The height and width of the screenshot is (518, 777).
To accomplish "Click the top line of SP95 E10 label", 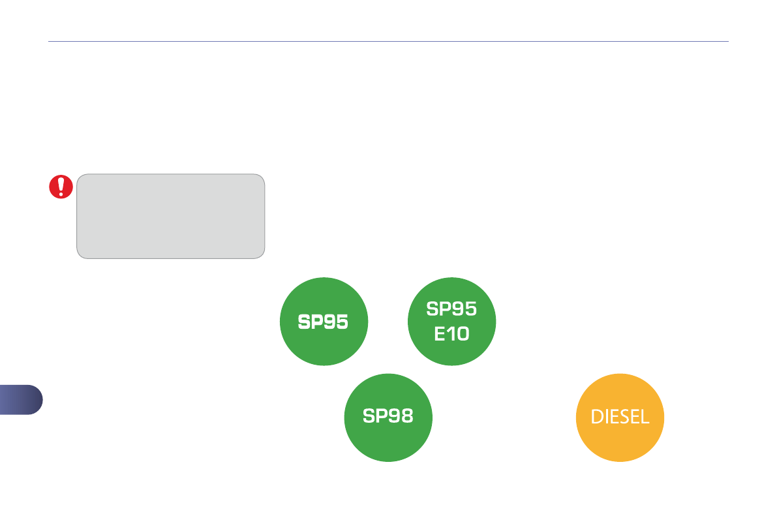I will point(451,308).
